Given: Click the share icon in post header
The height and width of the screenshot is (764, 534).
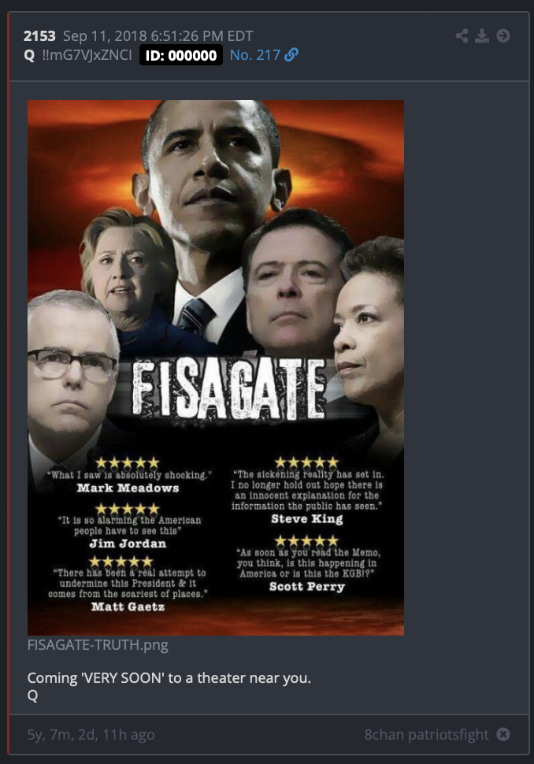Looking at the screenshot, I should 462,35.
